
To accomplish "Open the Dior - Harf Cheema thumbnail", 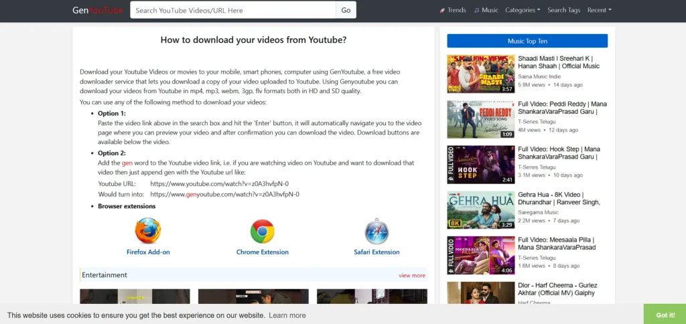I will [x=481, y=293].
